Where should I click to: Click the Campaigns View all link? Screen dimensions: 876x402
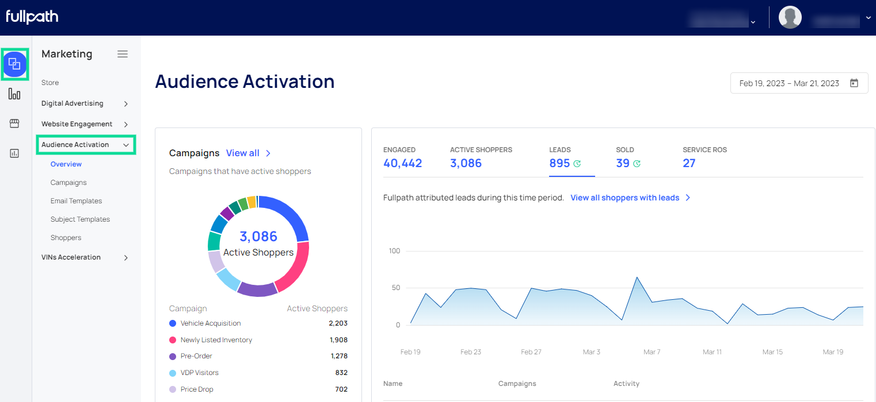click(248, 153)
